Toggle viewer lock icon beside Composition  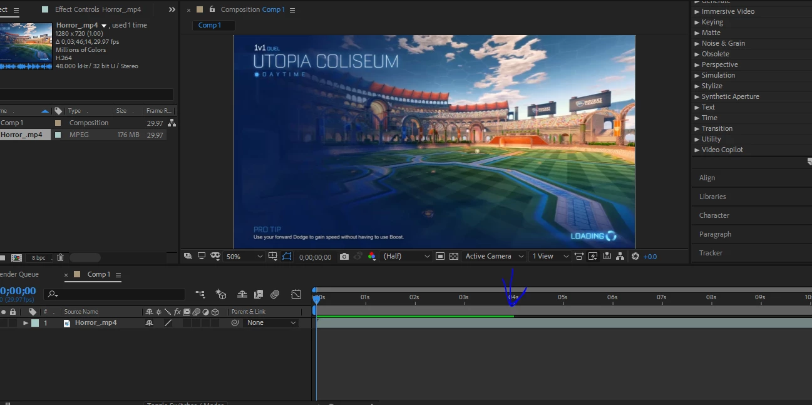[212, 9]
